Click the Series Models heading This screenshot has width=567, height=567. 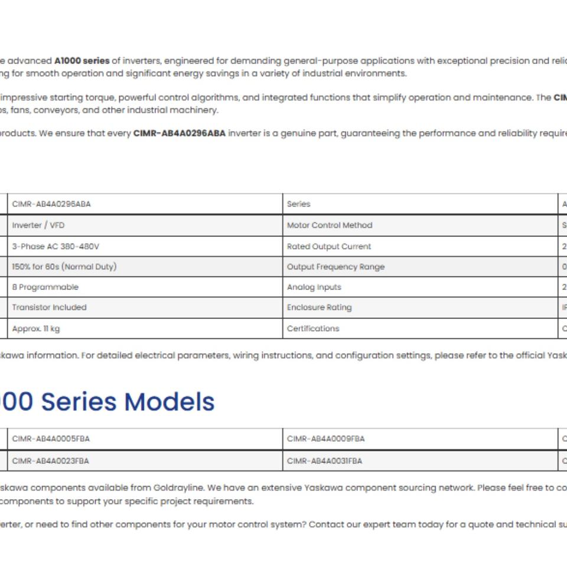click(x=107, y=402)
